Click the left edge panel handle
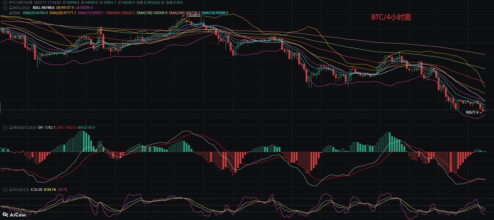The image size is (494, 220). click(1, 107)
